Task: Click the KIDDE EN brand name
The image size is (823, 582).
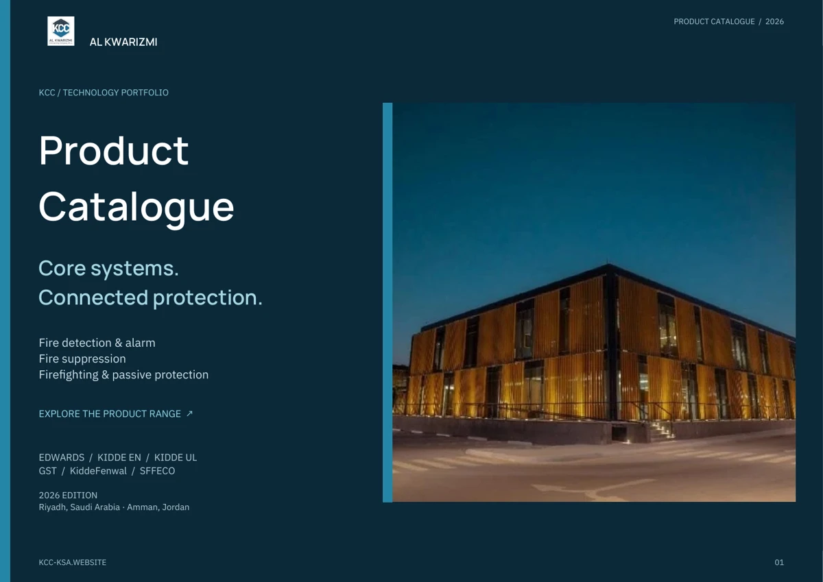Action: pos(119,457)
